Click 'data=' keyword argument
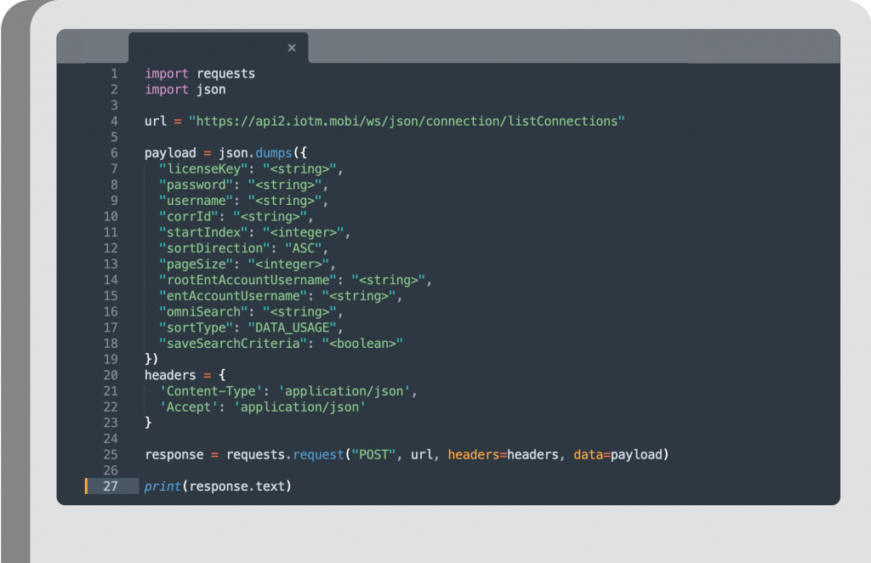This screenshot has width=871, height=563. pyautogui.click(x=592, y=455)
